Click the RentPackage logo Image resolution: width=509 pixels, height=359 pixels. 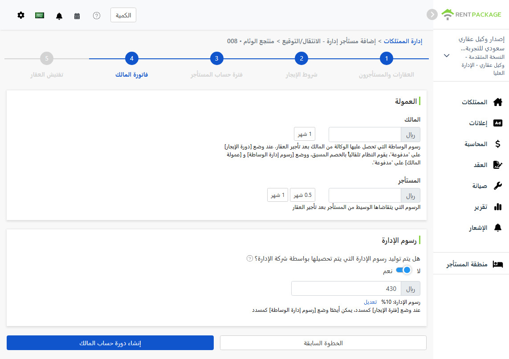click(x=471, y=14)
